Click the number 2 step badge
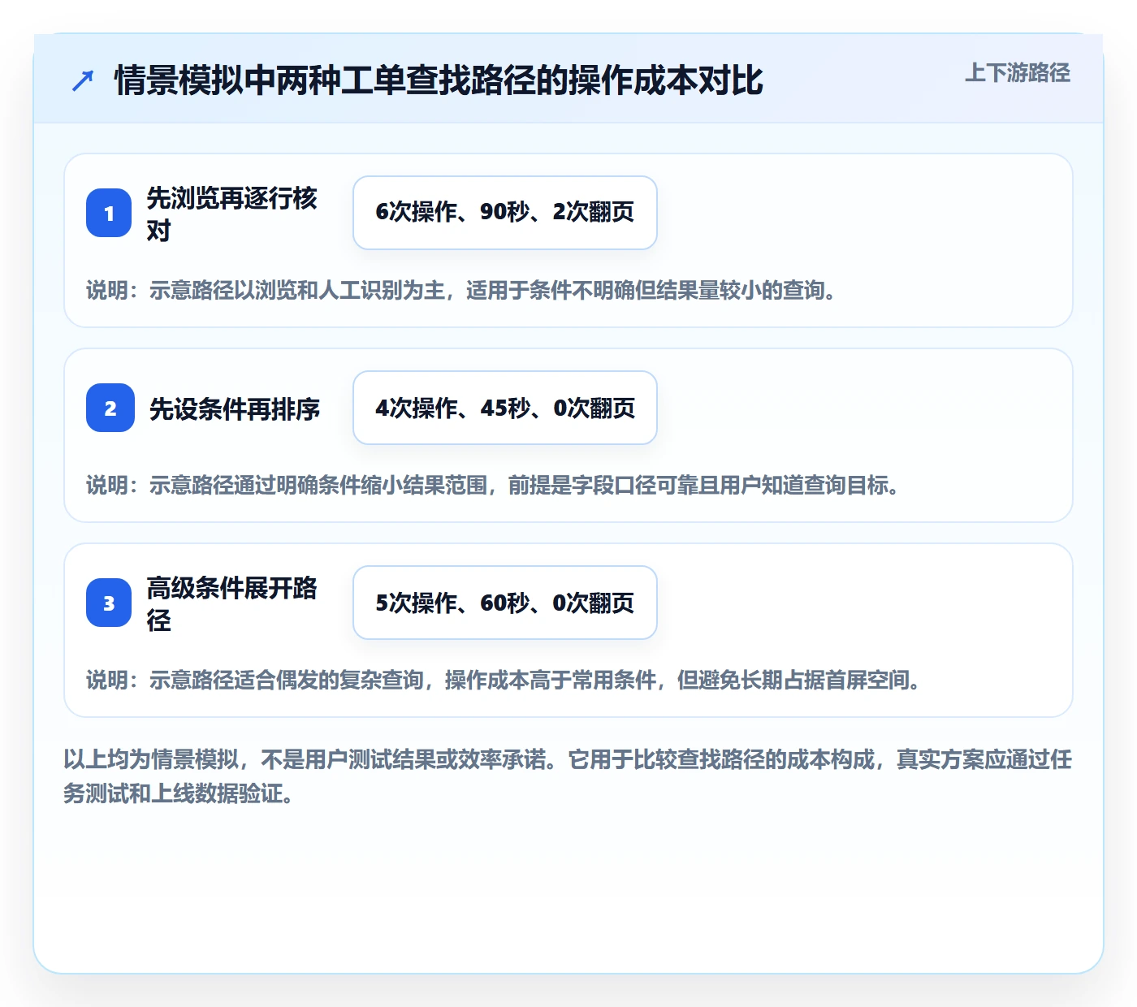The height and width of the screenshot is (1007, 1137). pos(110,408)
